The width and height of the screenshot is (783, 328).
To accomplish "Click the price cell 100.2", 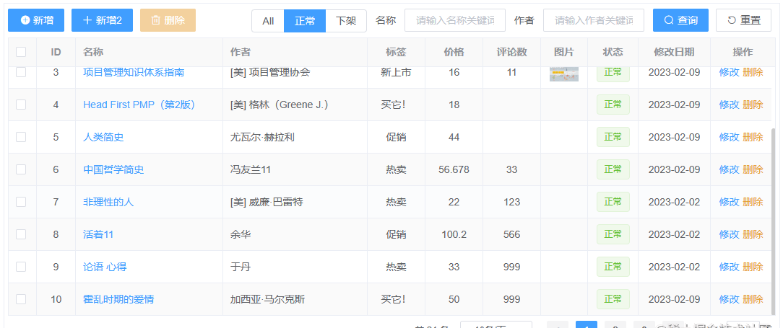I will pyautogui.click(x=454, y=234).
